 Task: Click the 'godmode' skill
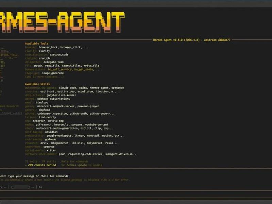50,139
